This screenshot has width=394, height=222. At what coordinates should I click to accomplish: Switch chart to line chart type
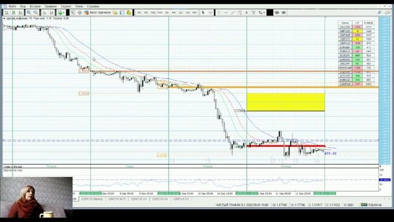[x=20, y=12]
